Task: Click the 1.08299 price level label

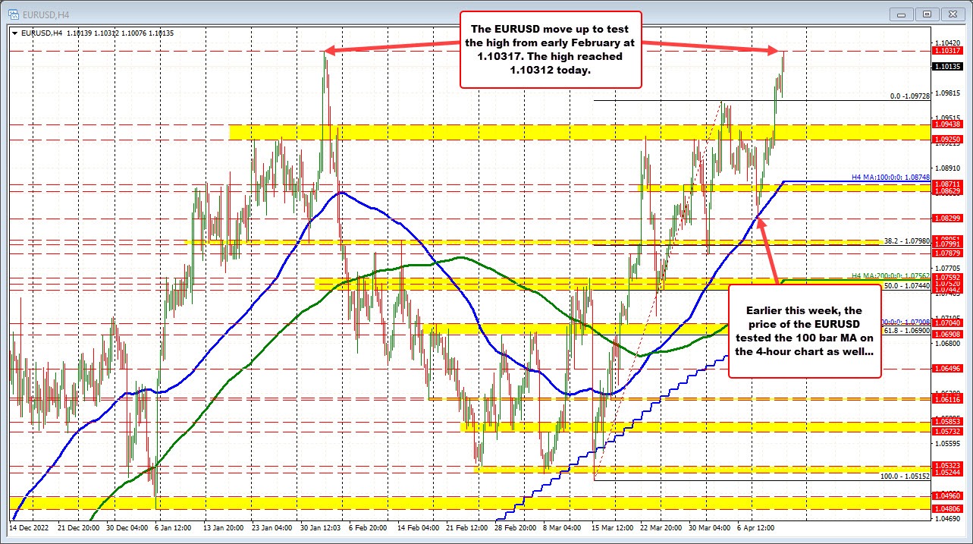Action: point(946,218)
